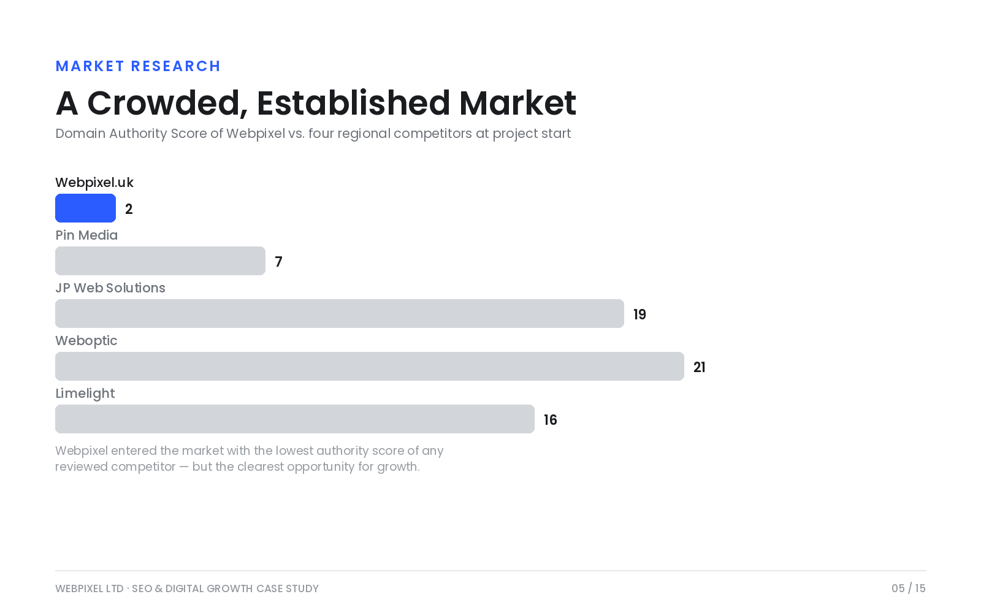Select the title A Crowded, Established Market
981x613 pixels.
tap(316, 103)
